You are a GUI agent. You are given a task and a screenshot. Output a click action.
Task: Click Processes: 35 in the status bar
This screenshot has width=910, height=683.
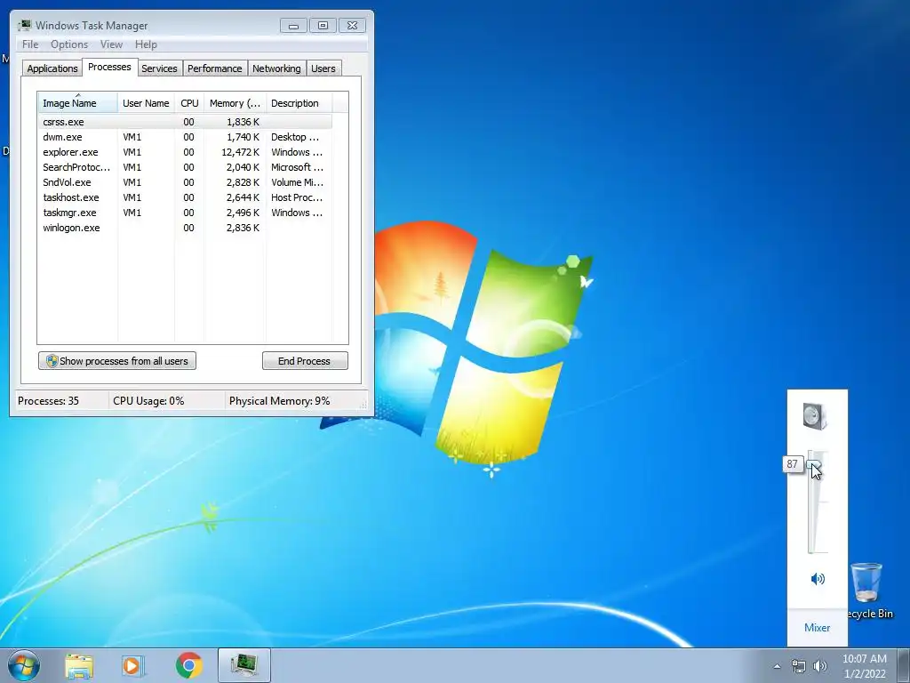(x=48, y=401)
